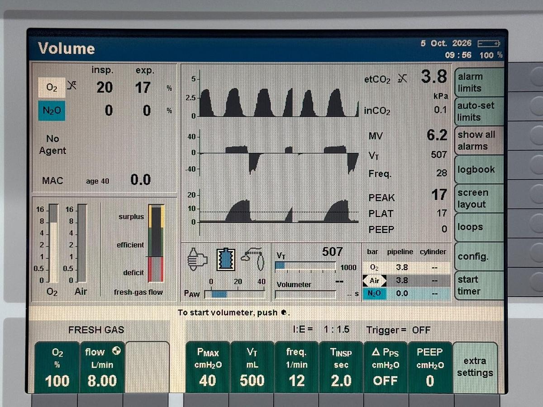Image resolution: width=543 pixels, height=407 pixels.
Task: Select the N2O gas label box
Action: (x=52, y=110)
